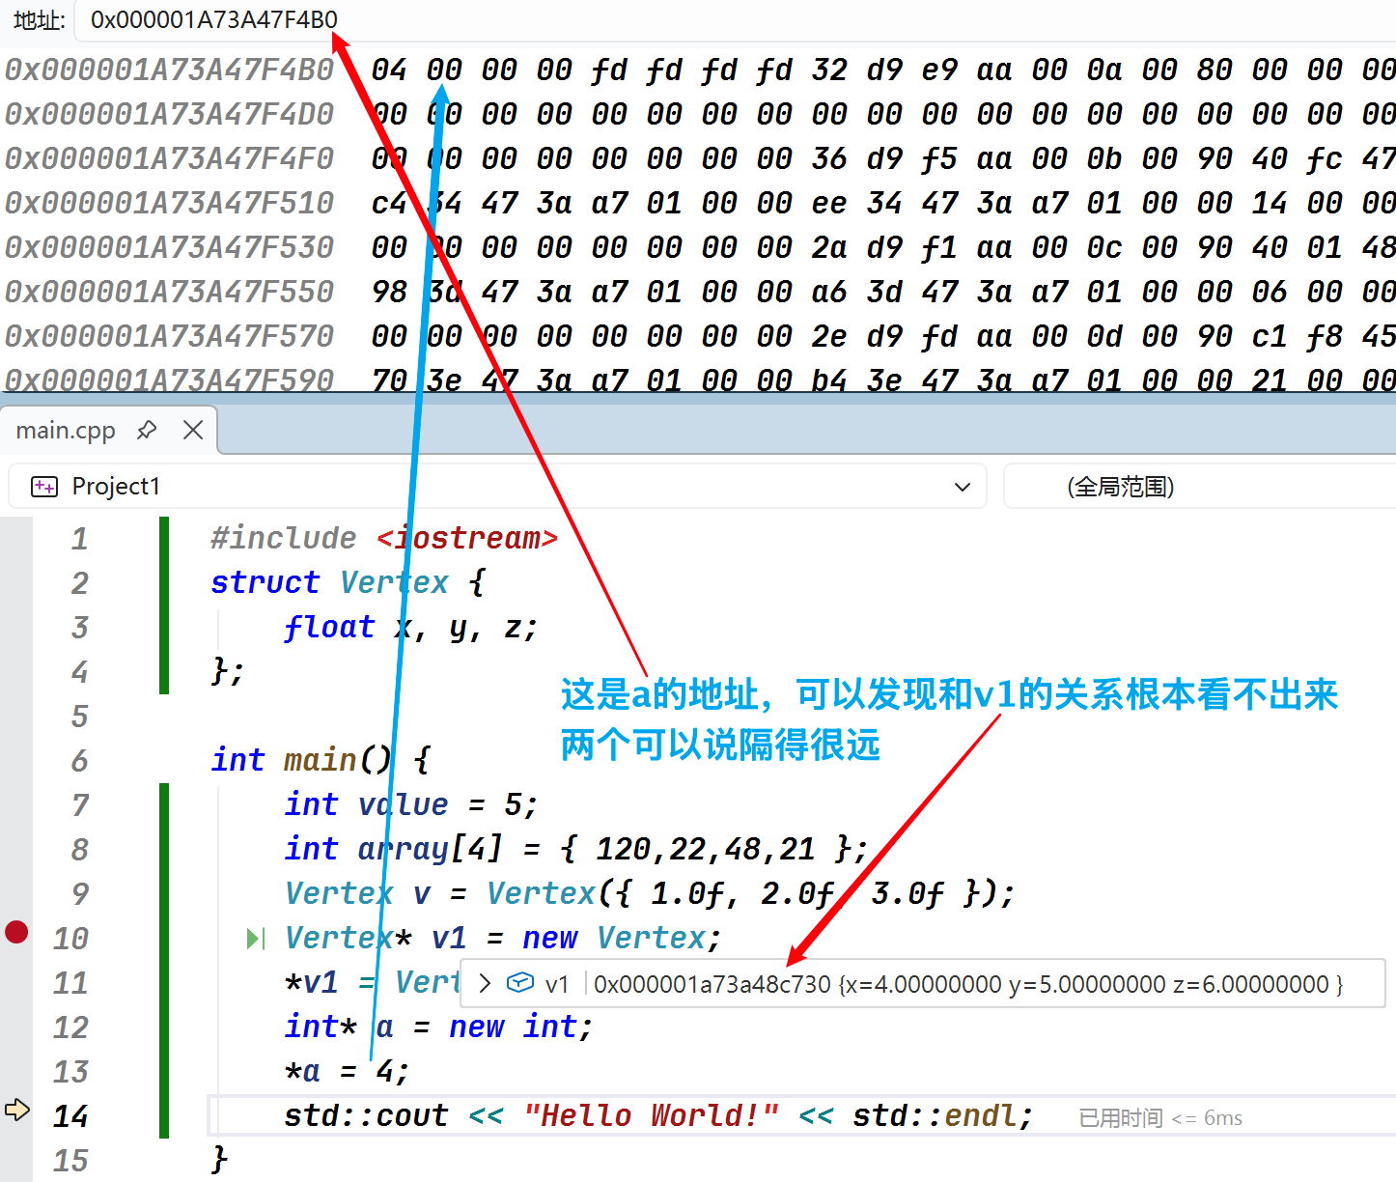Click the 'int value = 5;' statement
1396x1182 pixels.
coord(410,804)
